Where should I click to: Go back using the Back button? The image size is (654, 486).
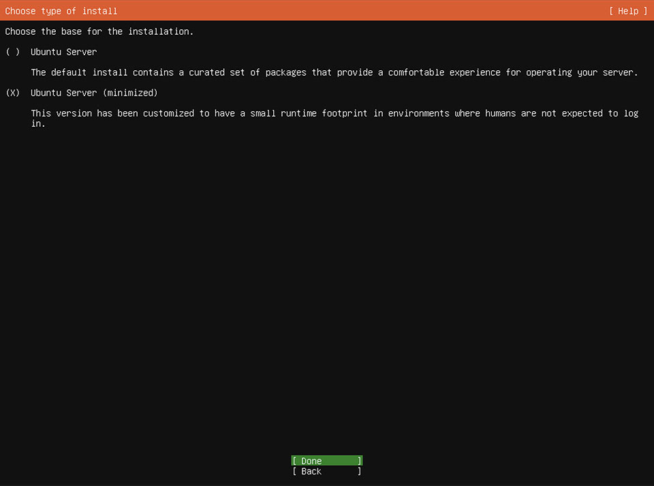326,471
